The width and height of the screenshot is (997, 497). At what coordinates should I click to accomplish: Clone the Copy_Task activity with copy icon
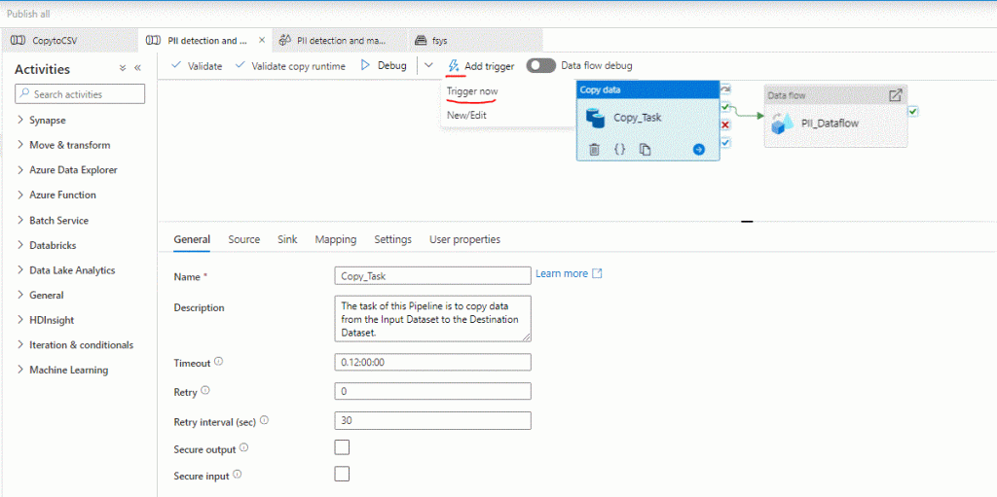645,150
